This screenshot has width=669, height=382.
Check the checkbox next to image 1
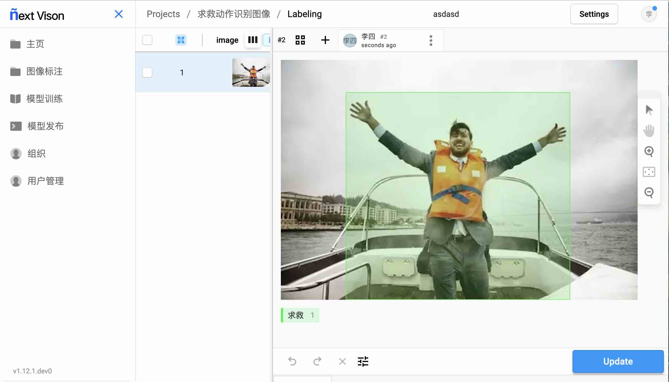[x=147, y=73]
